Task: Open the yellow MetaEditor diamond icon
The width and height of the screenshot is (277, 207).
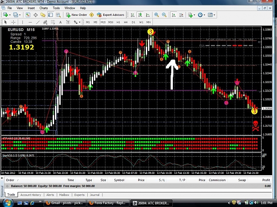Action: pyautogui.click(x=91, y=15)
